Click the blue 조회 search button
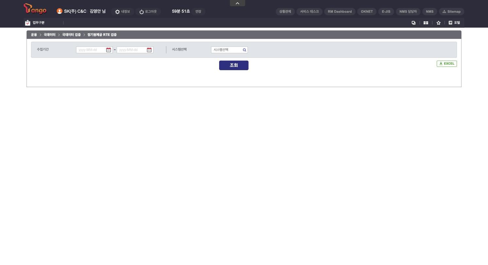 tap(234, 65)
